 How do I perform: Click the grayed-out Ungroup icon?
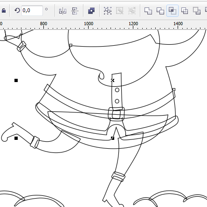[x=120, y=11]
